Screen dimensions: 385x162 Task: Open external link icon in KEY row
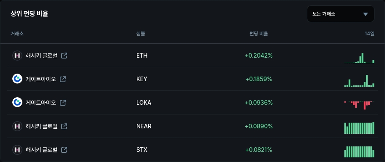tap(63, 79)
